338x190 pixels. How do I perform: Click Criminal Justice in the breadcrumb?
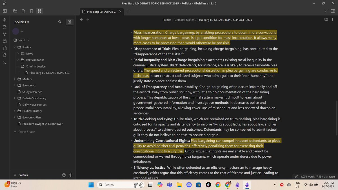pos(184,20)
